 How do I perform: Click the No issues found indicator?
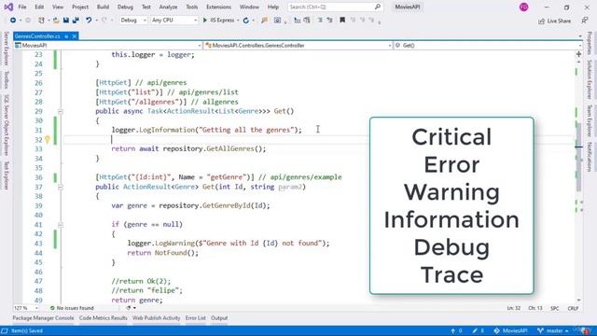(x=72, y=308)
